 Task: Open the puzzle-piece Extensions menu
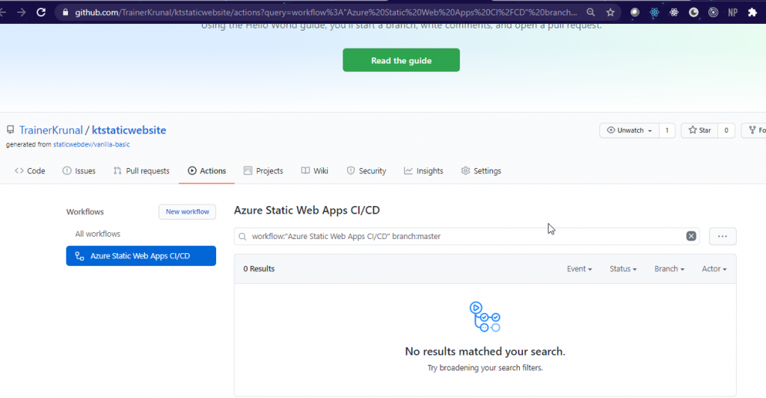click(753, 13)
